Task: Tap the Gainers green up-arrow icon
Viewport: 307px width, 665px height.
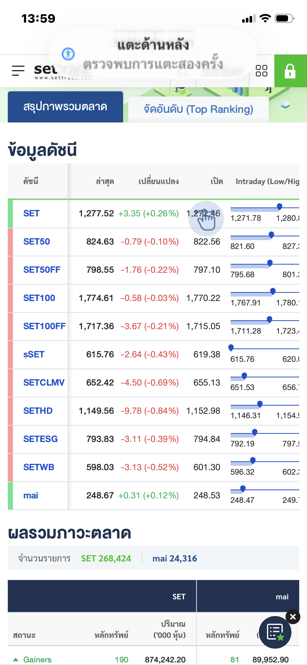Action: coord(16,659)
